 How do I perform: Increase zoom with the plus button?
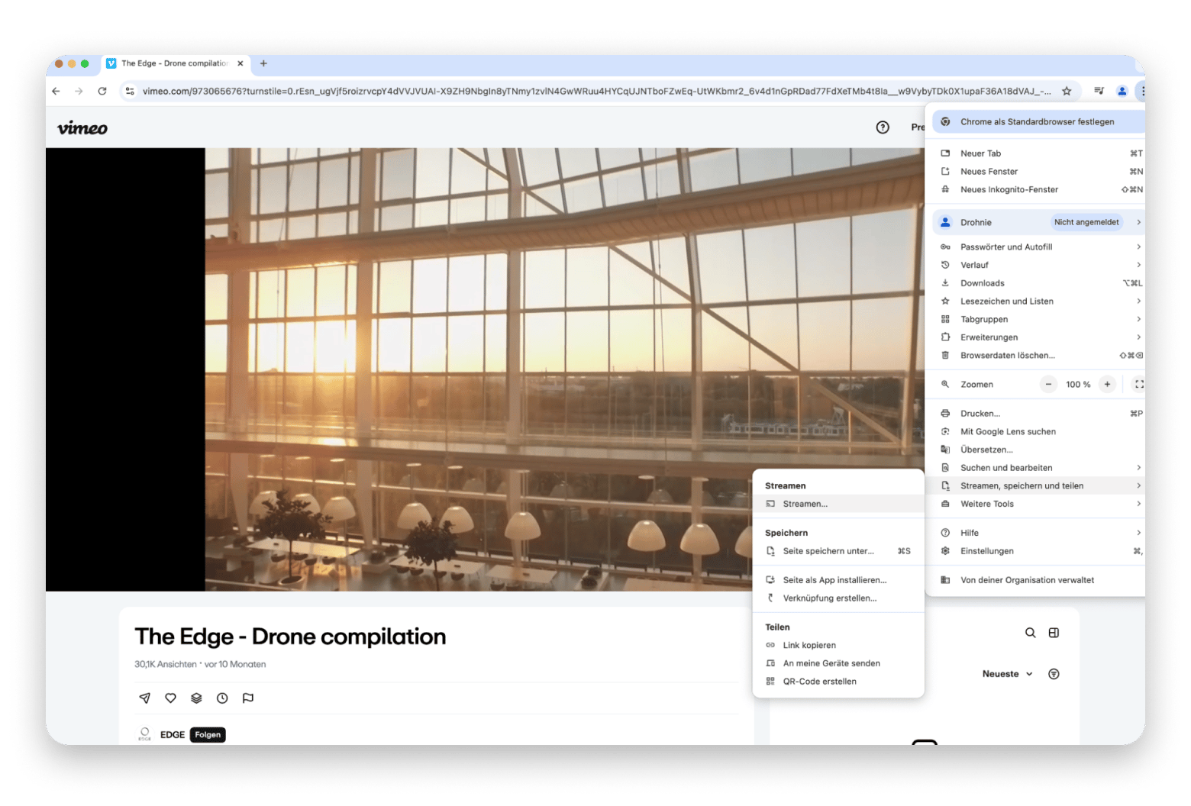coord(1107,385)
